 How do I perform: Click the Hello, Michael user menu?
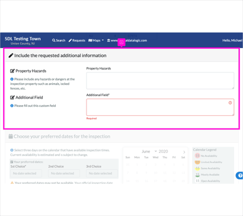(232, 40)
